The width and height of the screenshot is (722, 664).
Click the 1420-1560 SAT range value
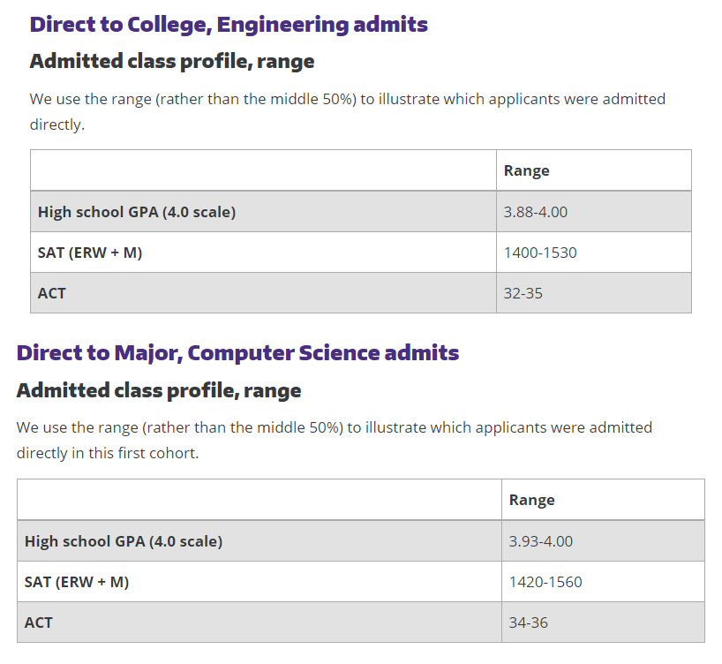[x=545, y=582]
